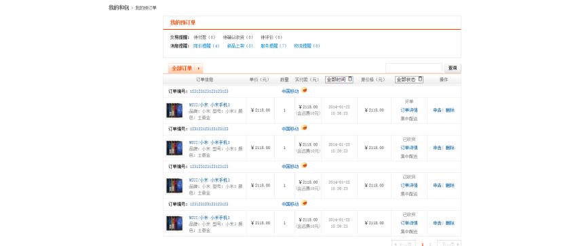The width and height of the screenshot is (570, 246).
Task: View 订单详情 for the third order
Action: click(409, 186)
